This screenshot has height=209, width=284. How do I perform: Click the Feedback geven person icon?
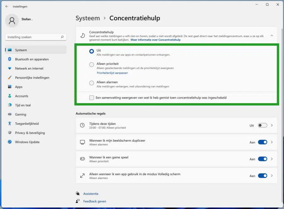[78, 201]
